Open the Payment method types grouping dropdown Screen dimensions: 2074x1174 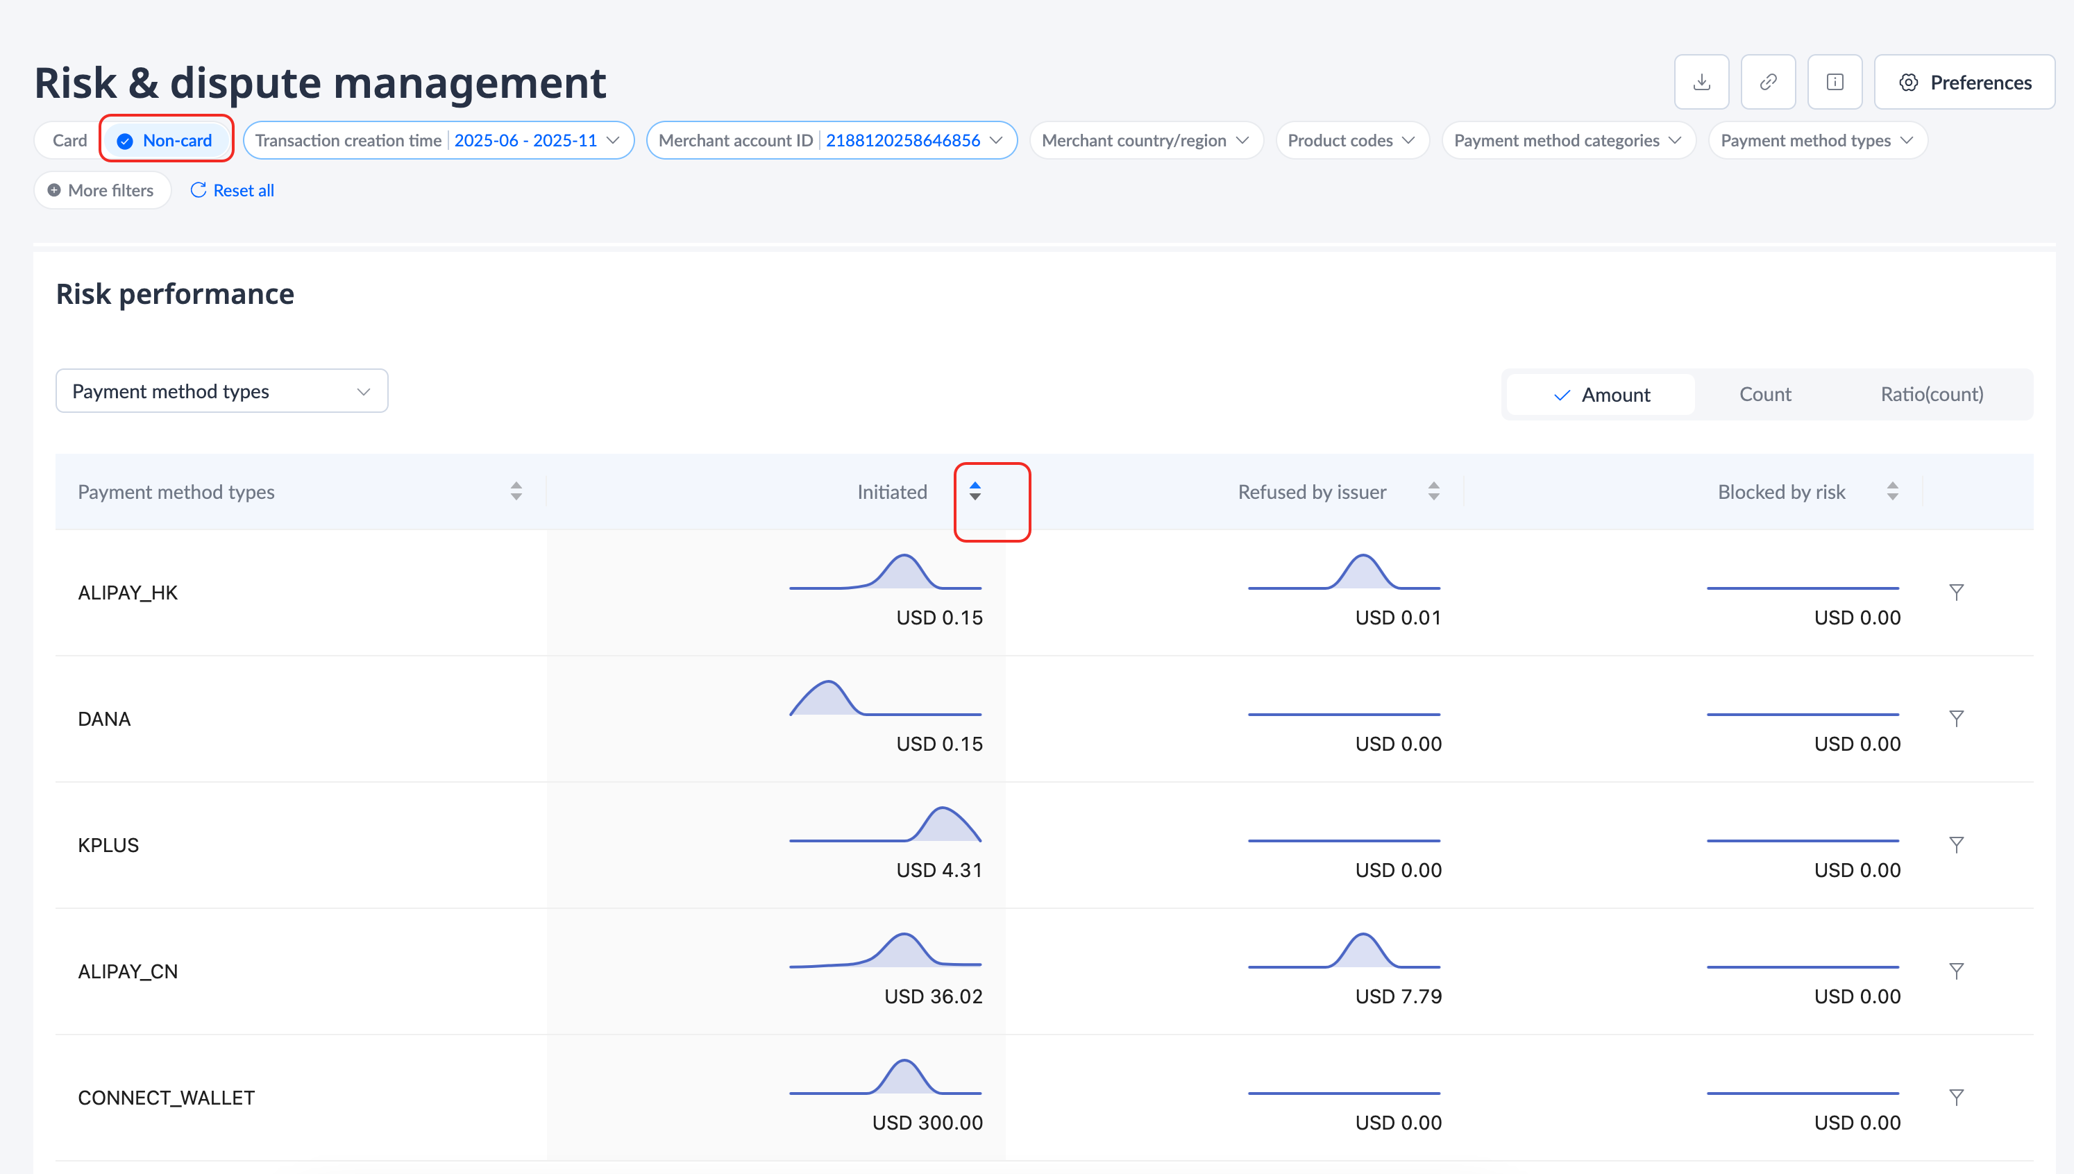click(x=221, y=391)
